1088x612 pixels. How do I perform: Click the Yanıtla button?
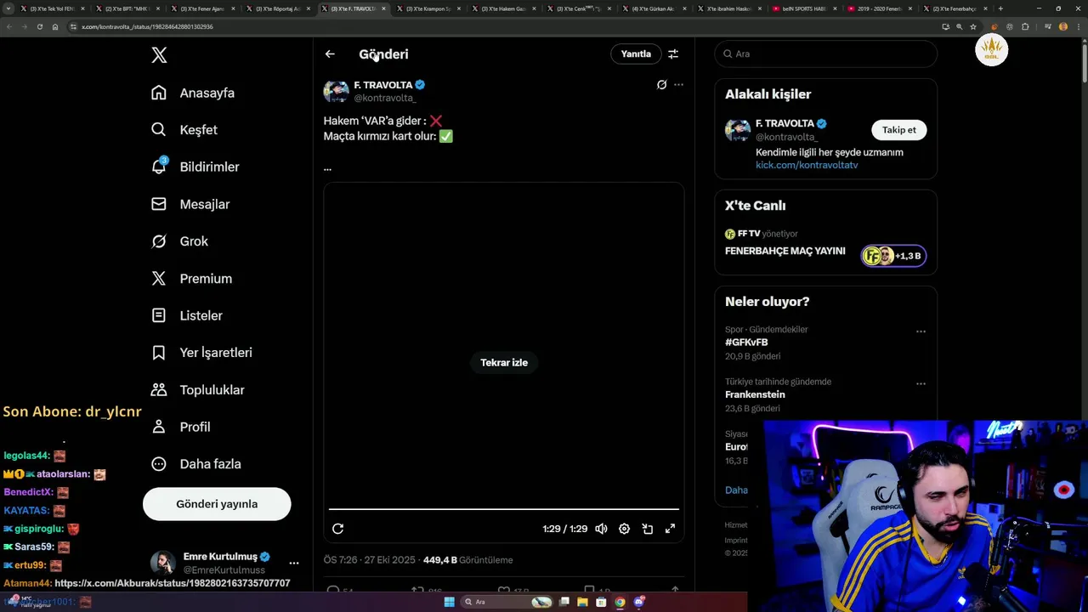click(636, 54)
